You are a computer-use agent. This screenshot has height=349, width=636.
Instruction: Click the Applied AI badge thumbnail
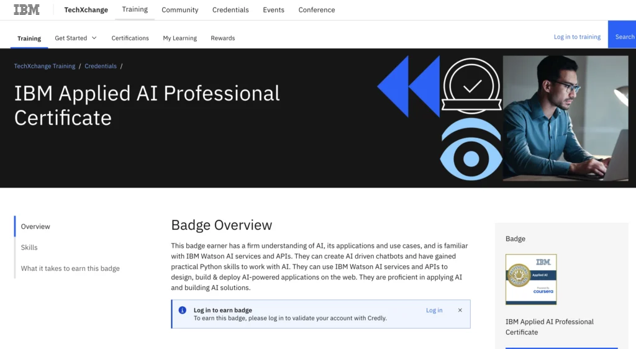(531, 279)
